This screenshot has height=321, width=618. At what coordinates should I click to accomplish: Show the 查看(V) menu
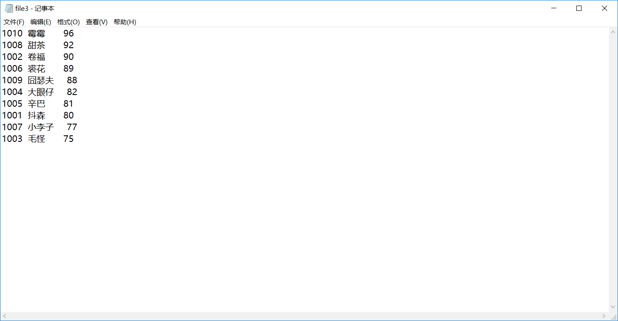97,22
